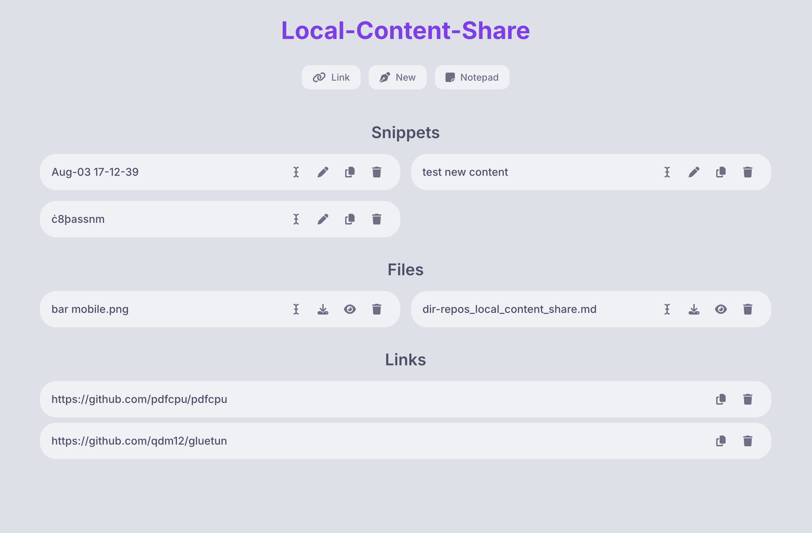
Task: Preview bar mobile.png with the eye icon
Action: (x=350, y=309)
